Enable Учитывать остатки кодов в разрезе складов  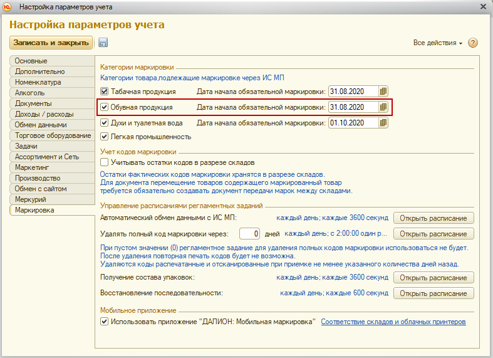(104, 162)
